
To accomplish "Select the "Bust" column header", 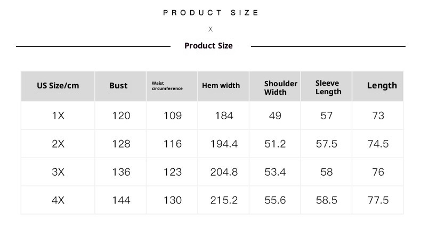I will point(118,86).
